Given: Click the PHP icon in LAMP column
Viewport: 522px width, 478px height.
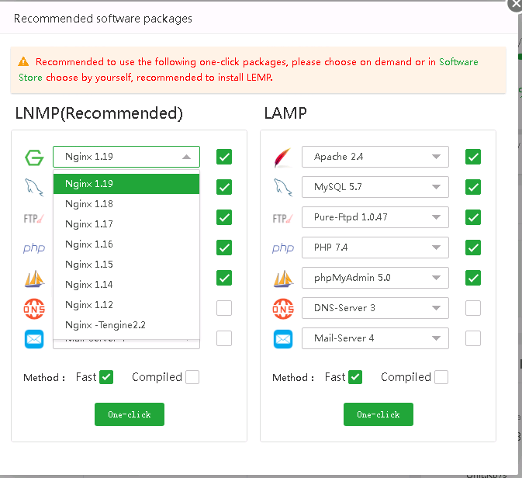Looking at the screenshot, I should (x=283, y=248).
